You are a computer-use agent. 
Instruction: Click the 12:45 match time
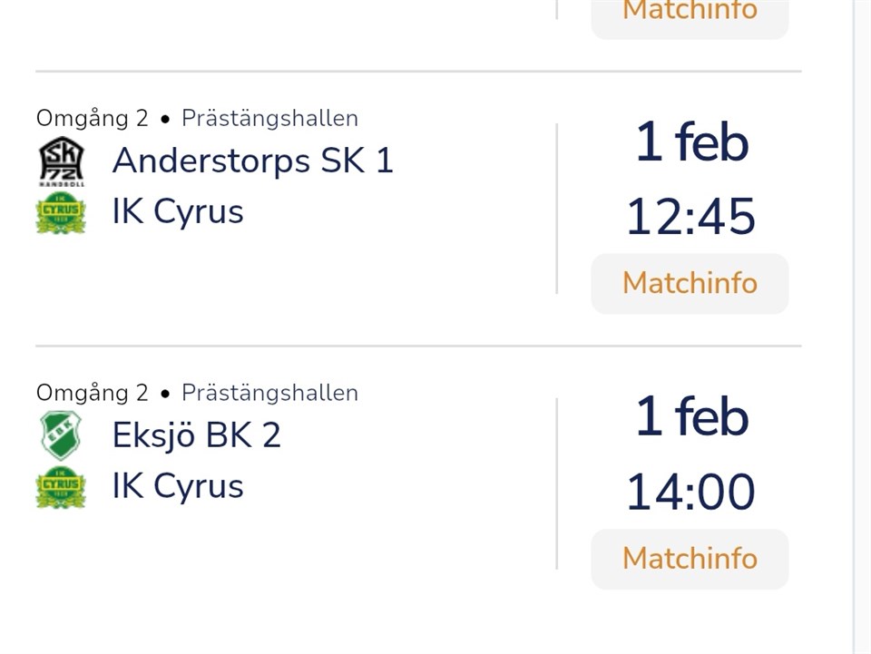690,218
